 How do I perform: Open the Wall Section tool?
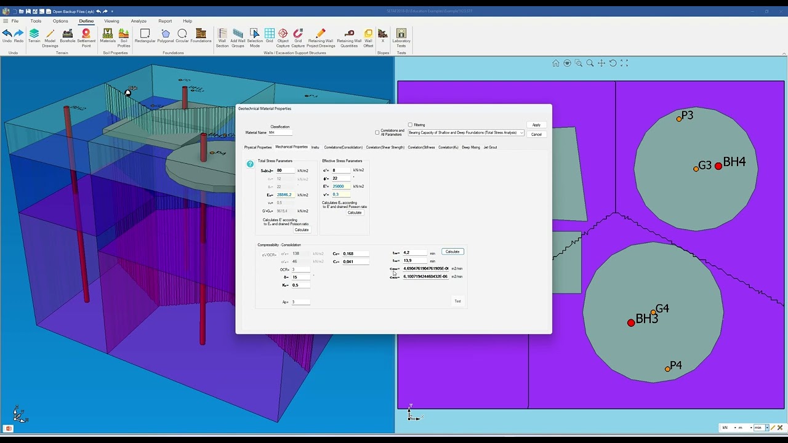[222, 38]
